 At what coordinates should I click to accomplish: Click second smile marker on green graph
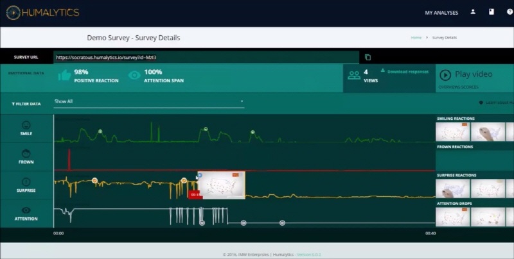click(206, 129)
